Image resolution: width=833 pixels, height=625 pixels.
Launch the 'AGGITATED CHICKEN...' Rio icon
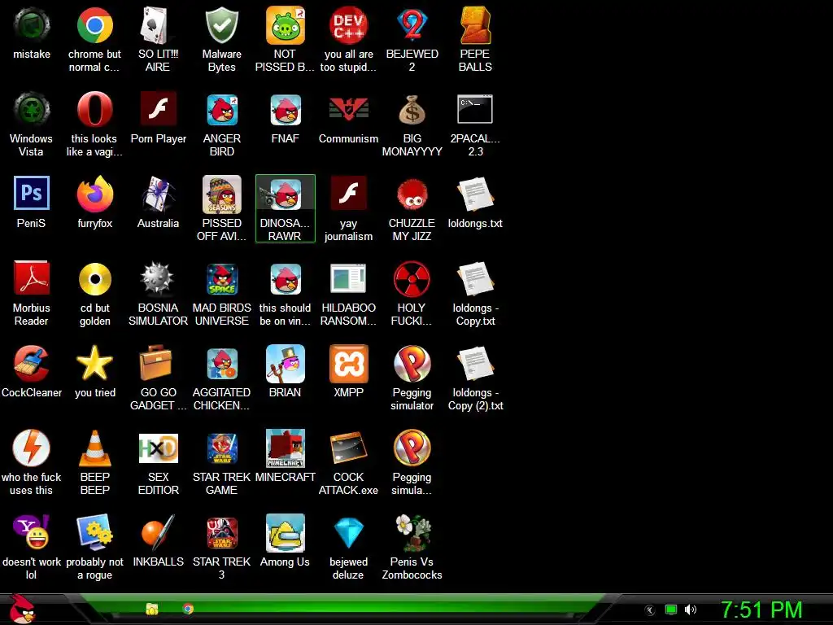221,364
